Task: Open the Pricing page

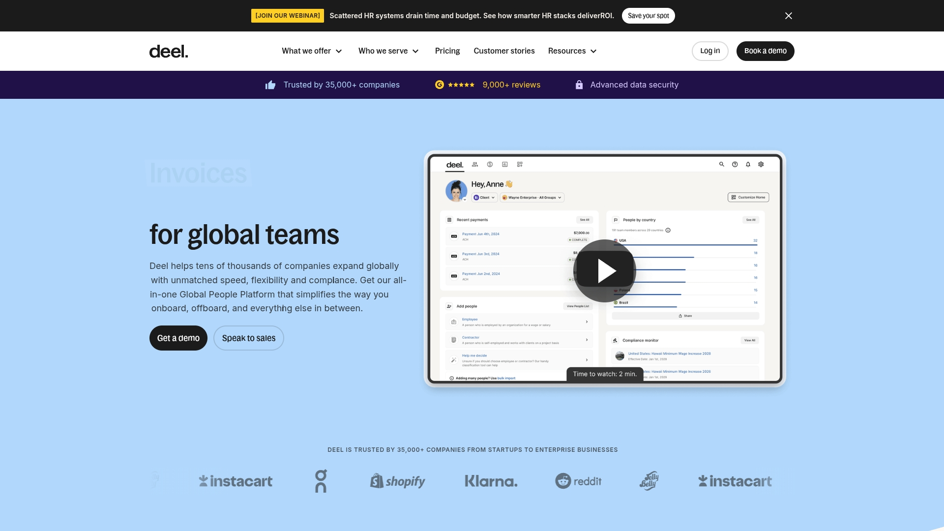Action: click(447, 51)
